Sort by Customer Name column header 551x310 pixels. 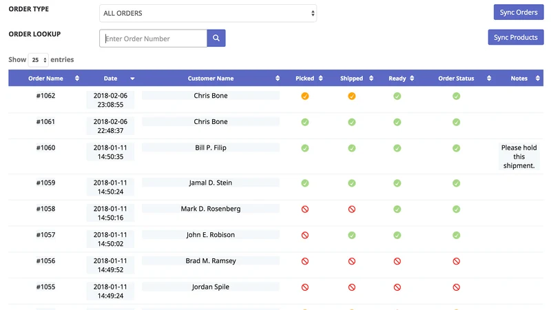coord(211,79)
